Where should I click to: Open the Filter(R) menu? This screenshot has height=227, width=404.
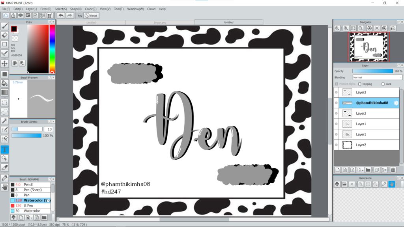pyautogui.click(x=46, y=9)
